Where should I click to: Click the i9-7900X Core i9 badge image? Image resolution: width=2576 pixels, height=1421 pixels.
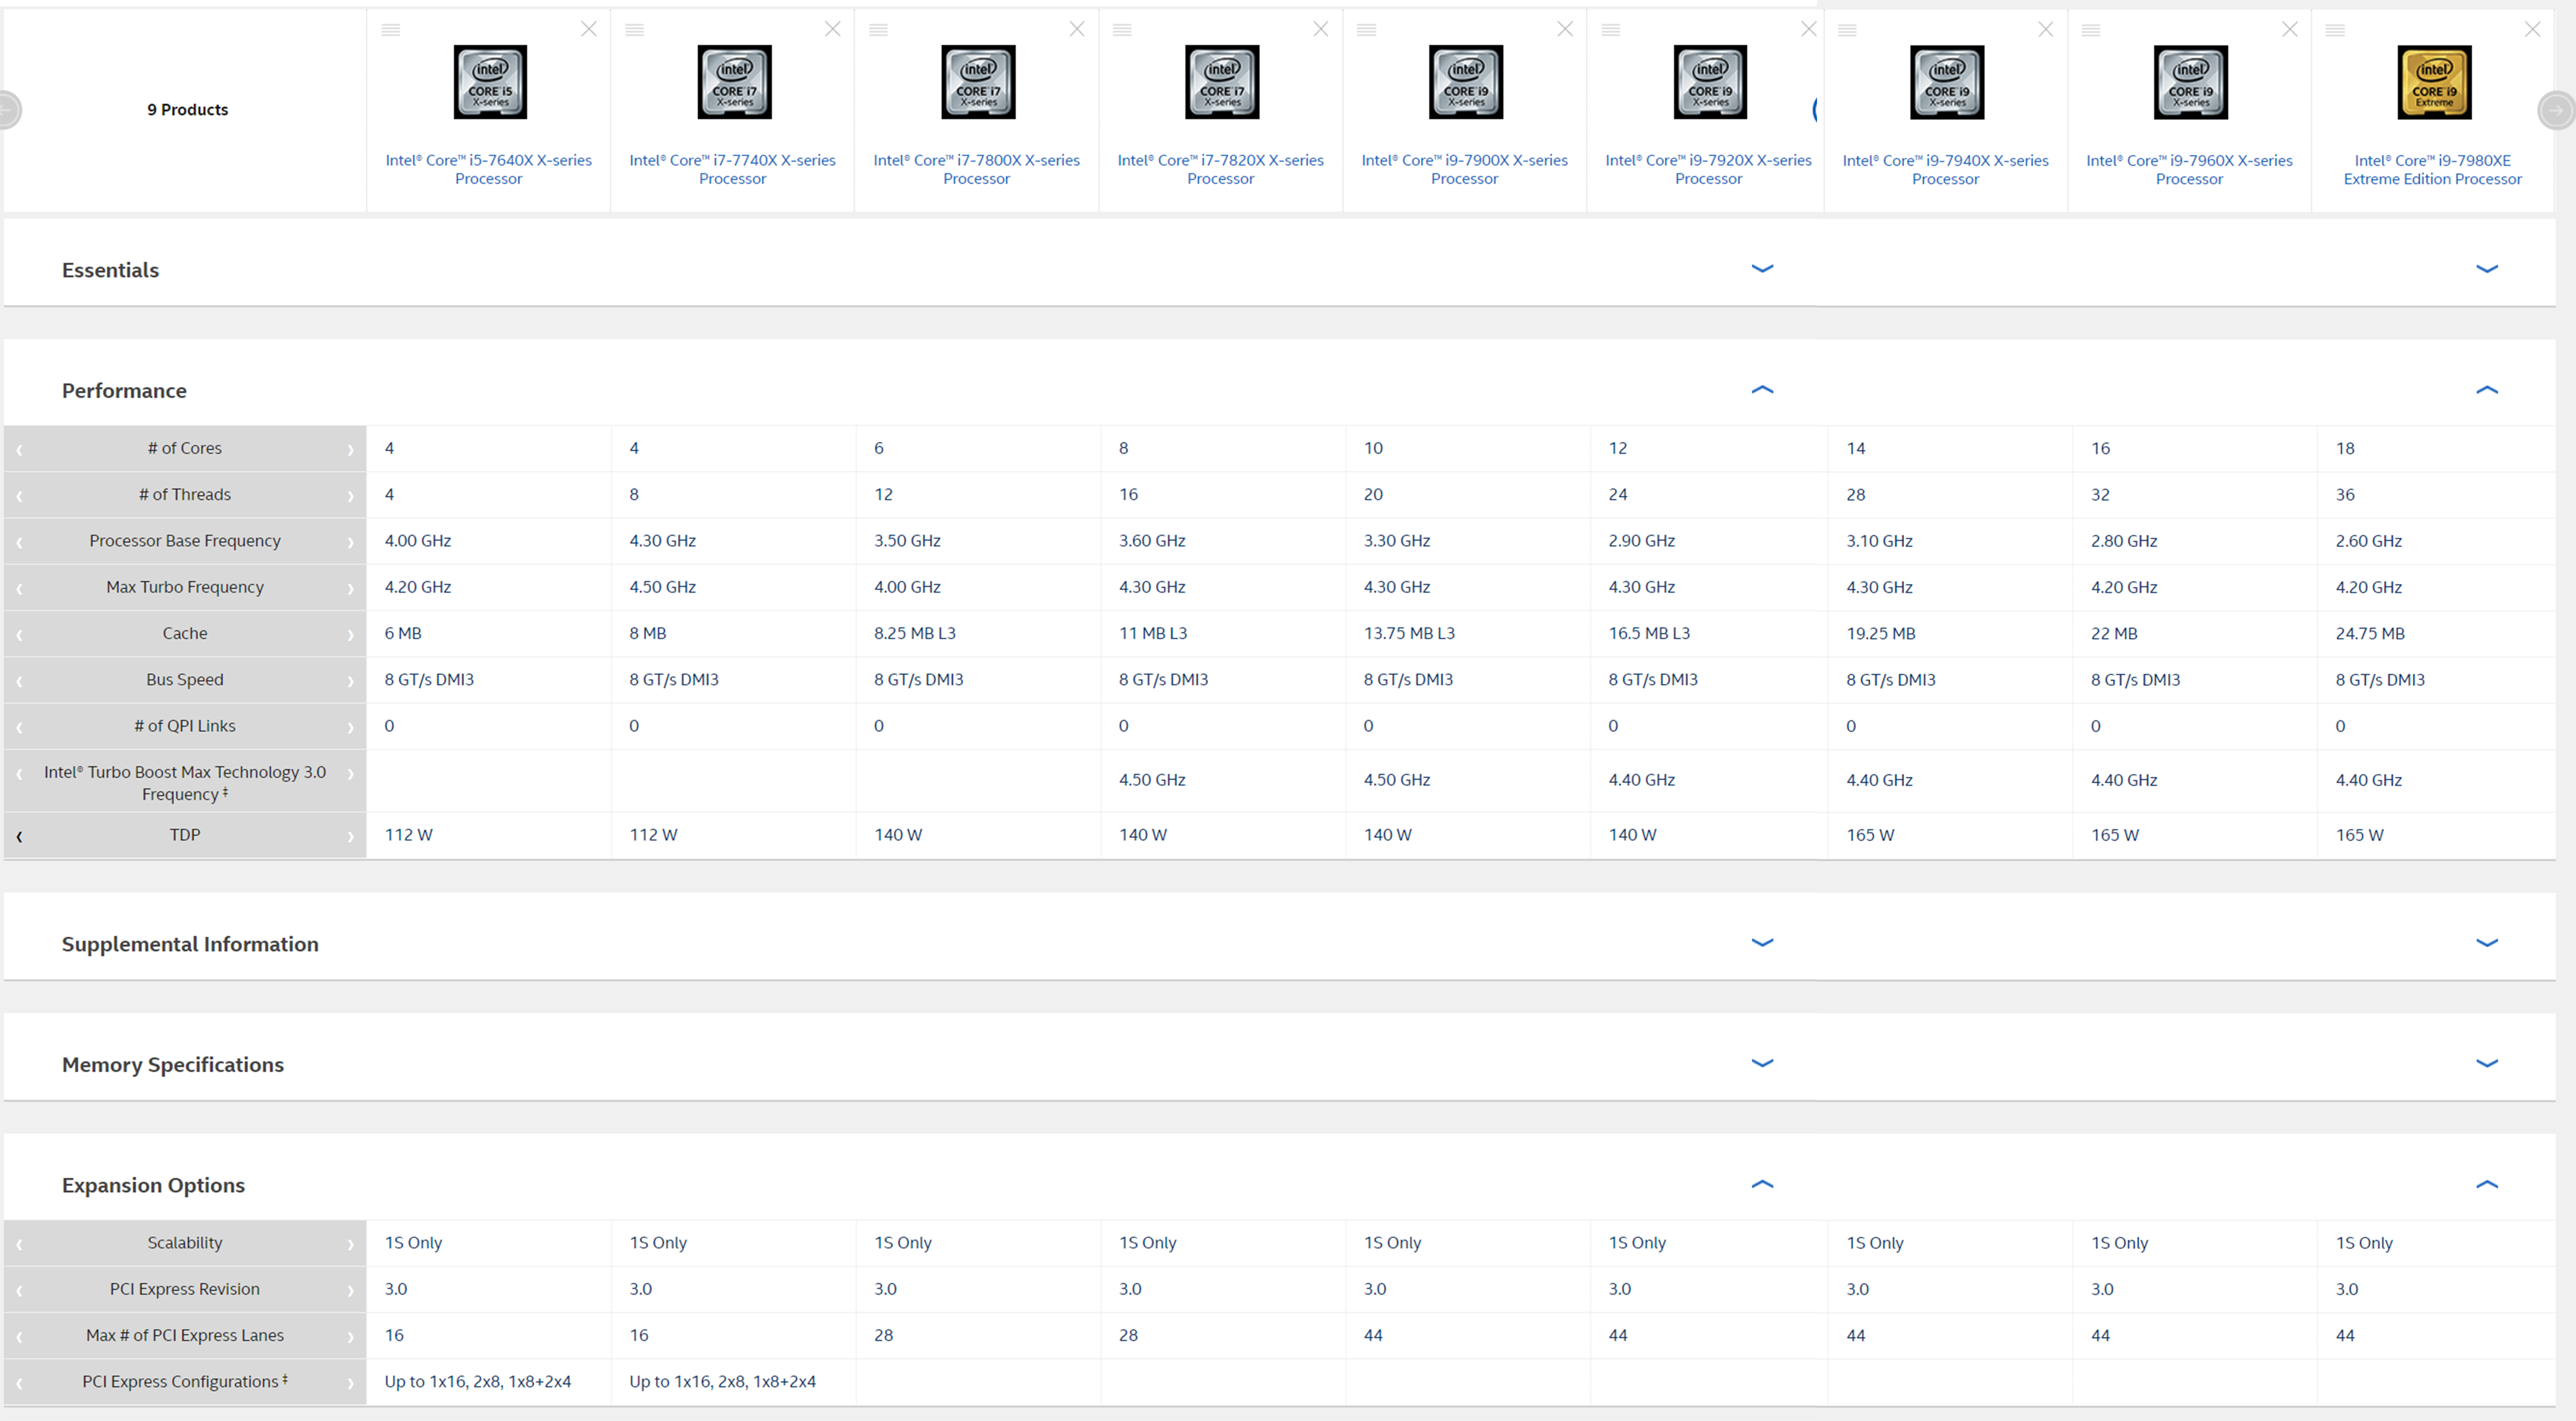click(x=1466, y=82)
